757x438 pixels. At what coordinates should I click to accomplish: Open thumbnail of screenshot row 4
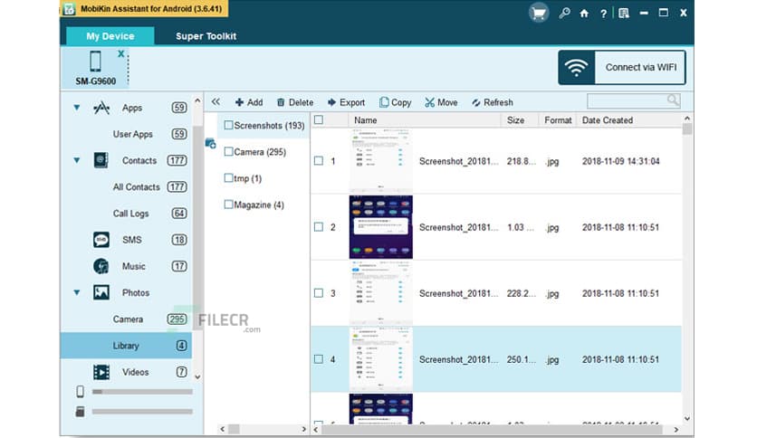381,359
